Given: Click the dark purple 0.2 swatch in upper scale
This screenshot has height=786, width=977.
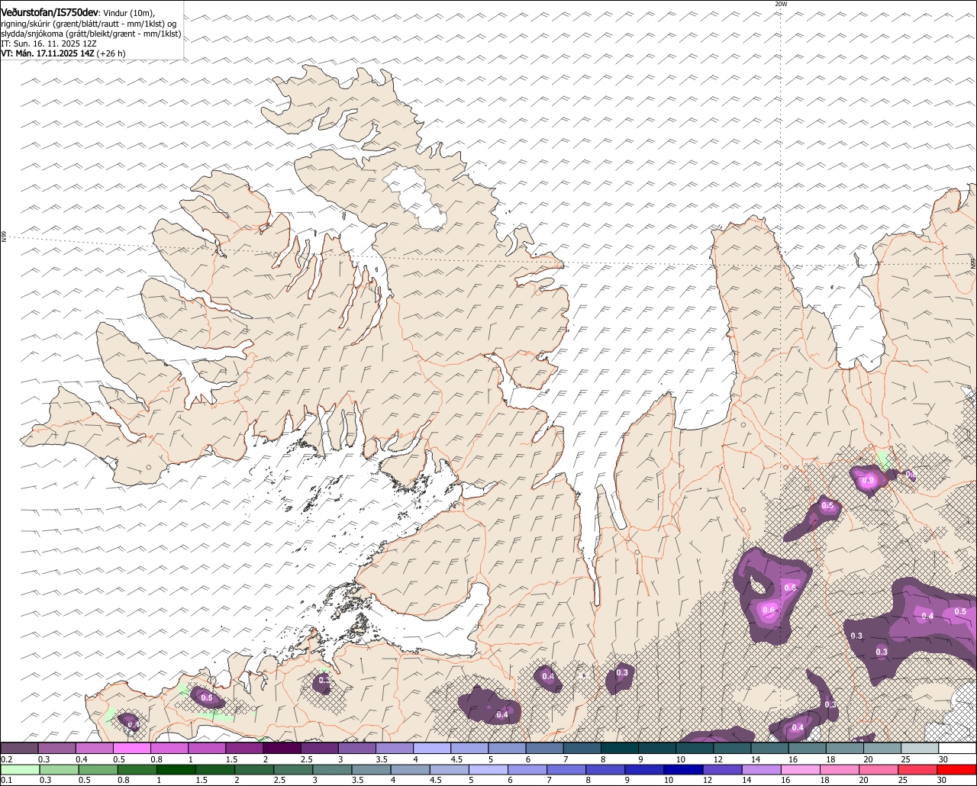Looking at the screenshot, I should [x=19, y=748].
